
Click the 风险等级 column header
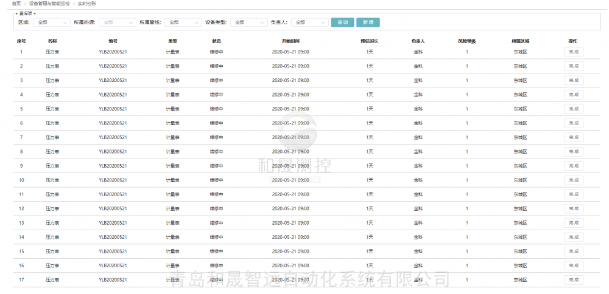coord(466,41)
